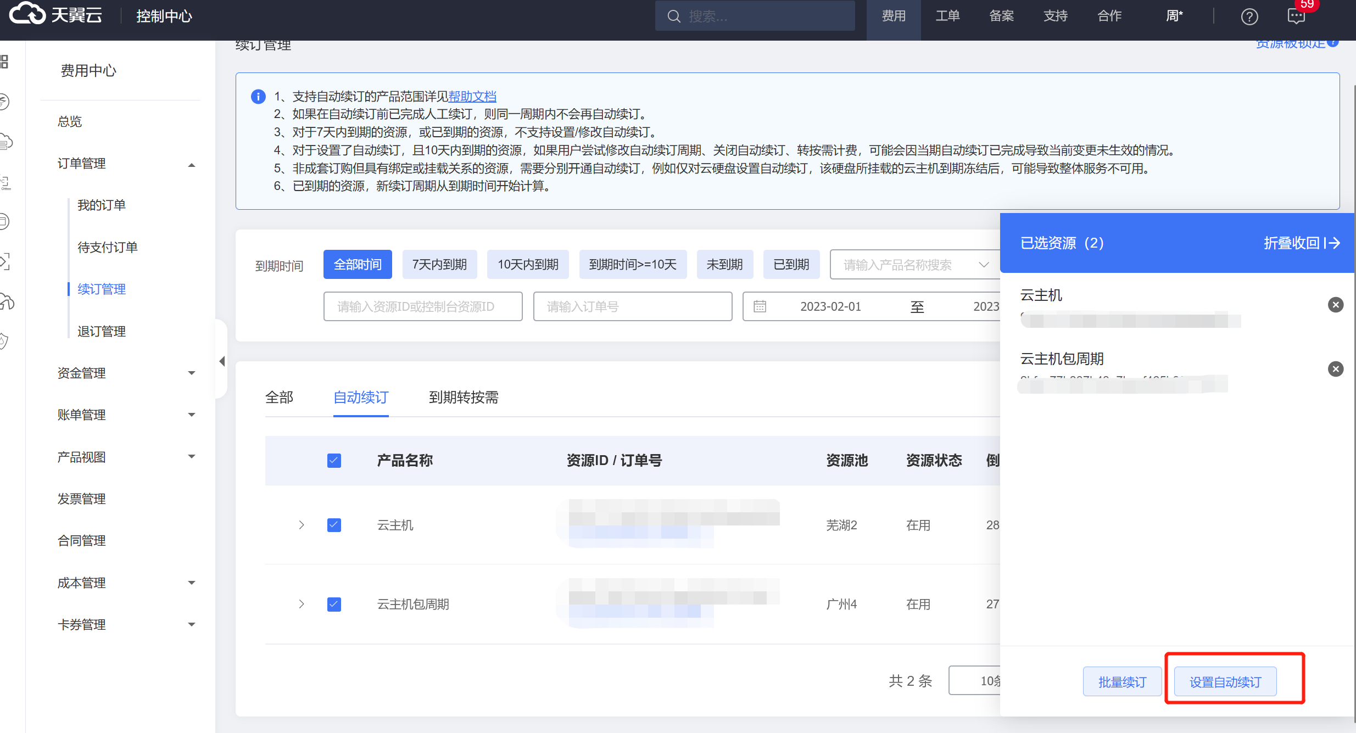
Task: Collapse the left sidebar with arrow handle
Action: tap(222, 361)
